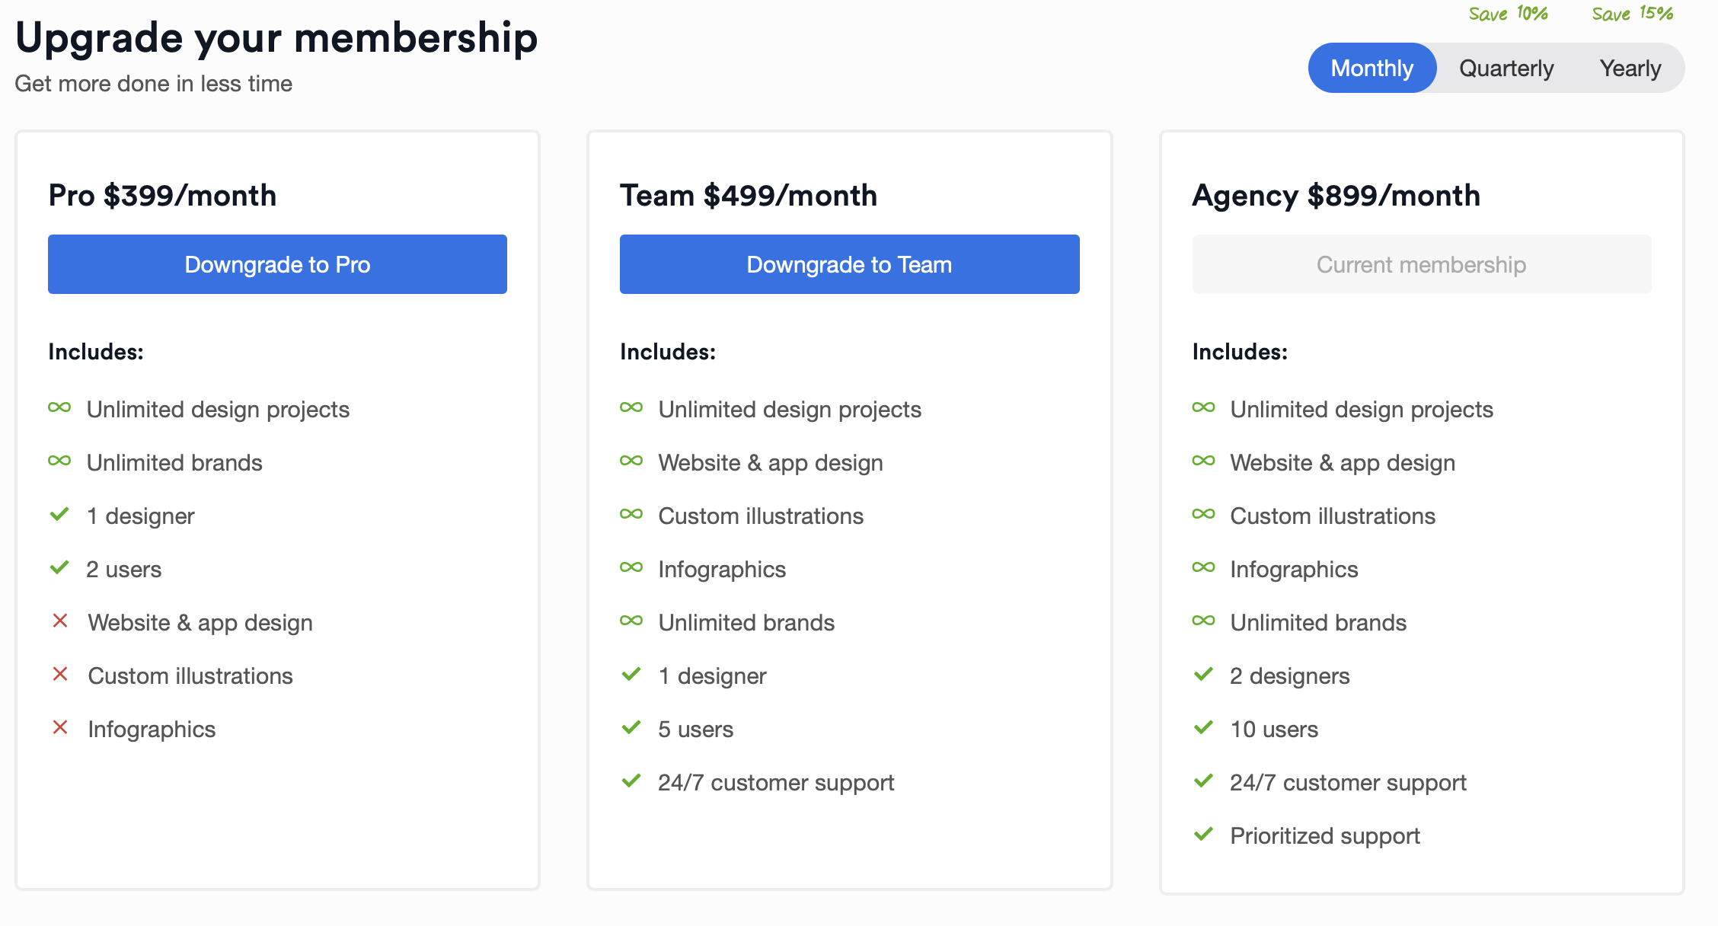This screenshot has height=926, width=1718.
Task: Click infinity icon beside Team Infographics
Action: tap(631, 567)
